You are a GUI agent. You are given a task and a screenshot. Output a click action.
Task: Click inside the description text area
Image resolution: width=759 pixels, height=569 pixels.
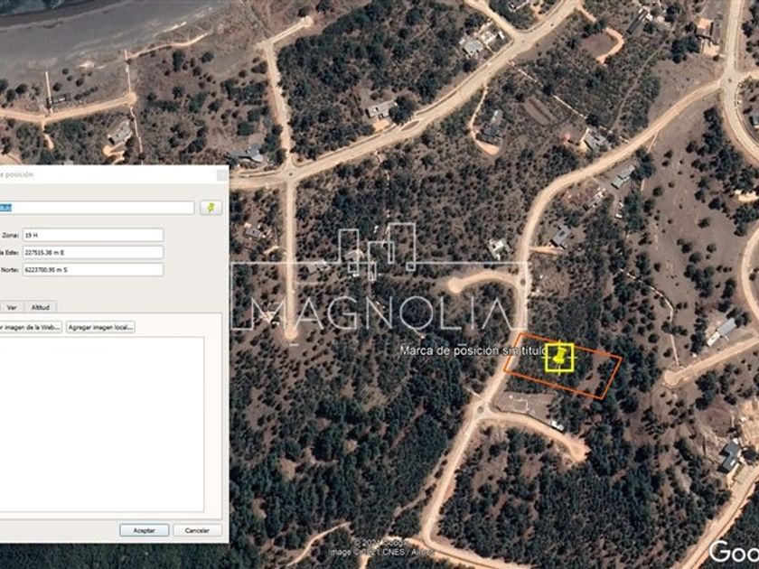click(101, 424)
